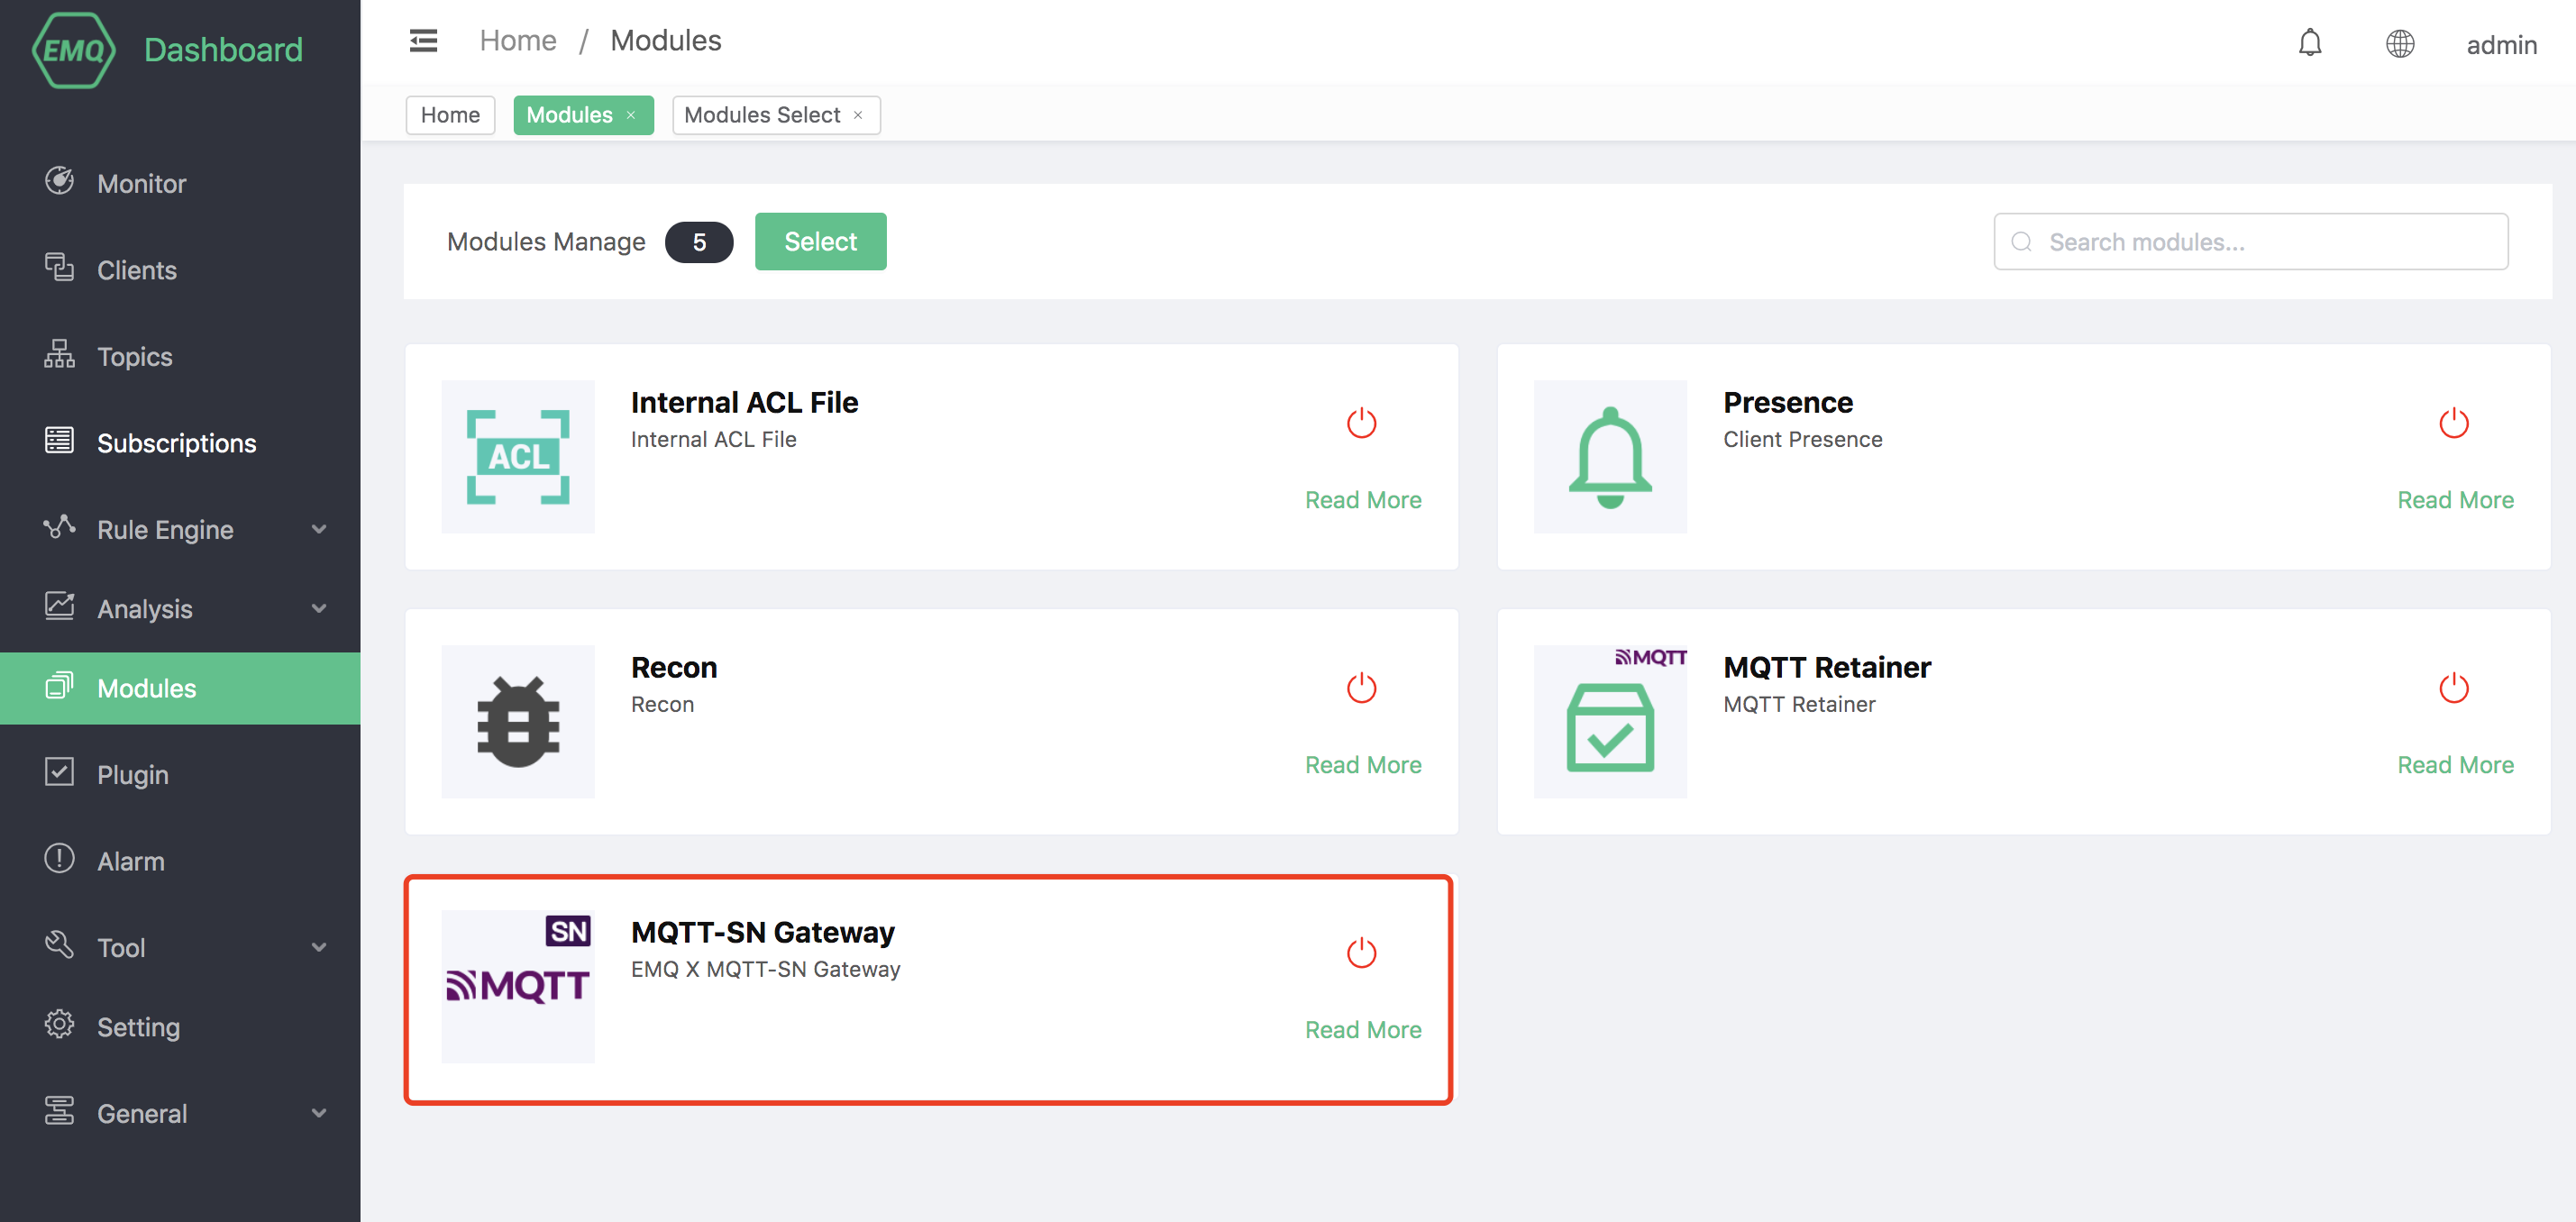Open Plugin from the sidebar
Image resolution: width=2576 pixels, height=1222 pixels.
click(180, 774)
